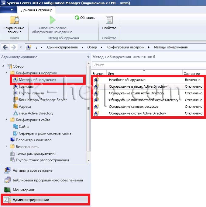
Task: Click the Поиск search field
Action: click(149, 65)
